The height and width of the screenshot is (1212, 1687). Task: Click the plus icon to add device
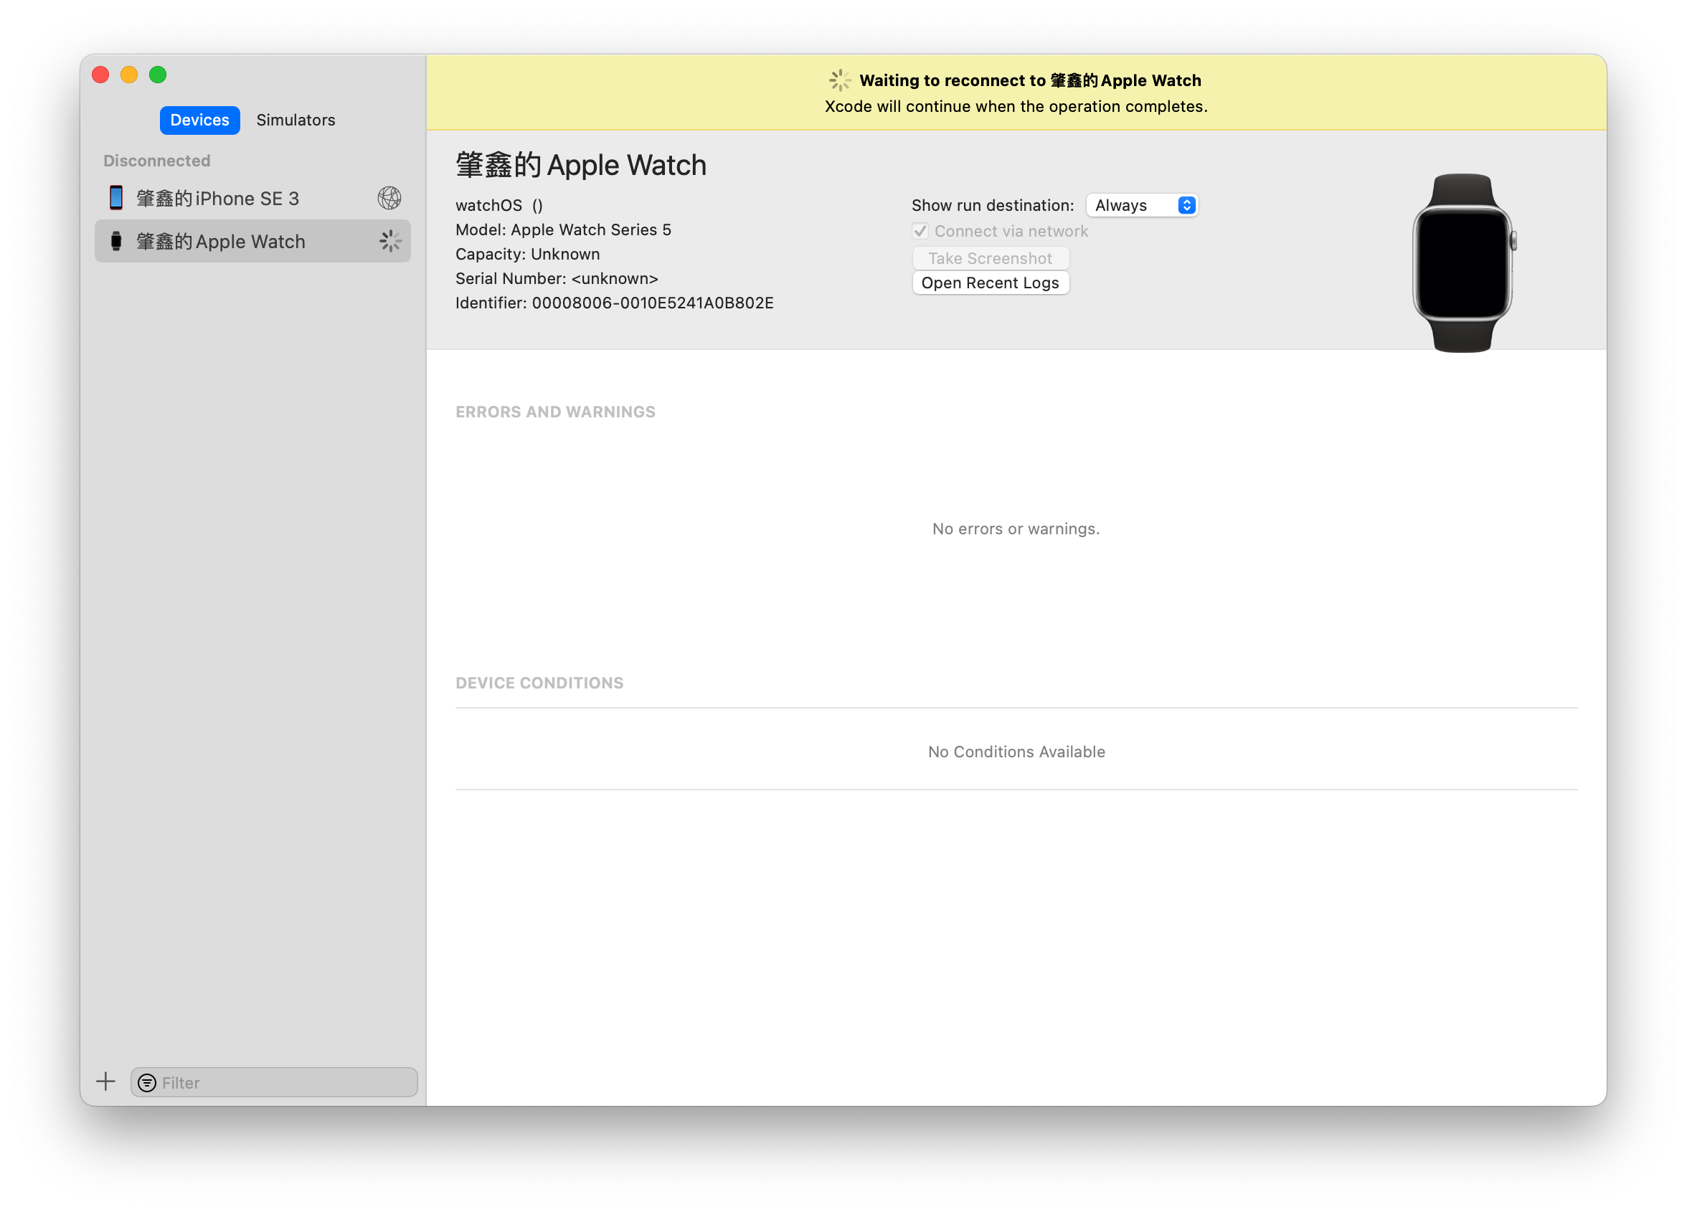click(105, 1082)
